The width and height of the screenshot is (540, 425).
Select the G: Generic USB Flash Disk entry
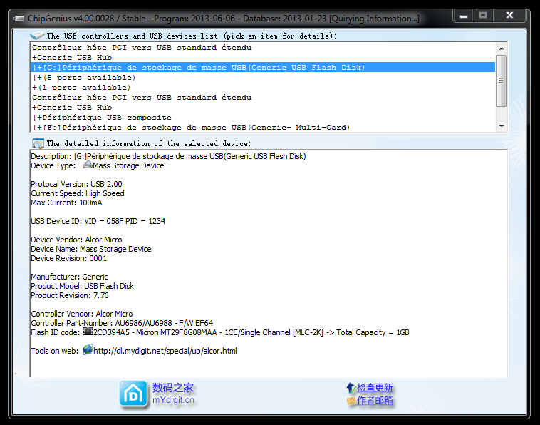coord(263,67)
